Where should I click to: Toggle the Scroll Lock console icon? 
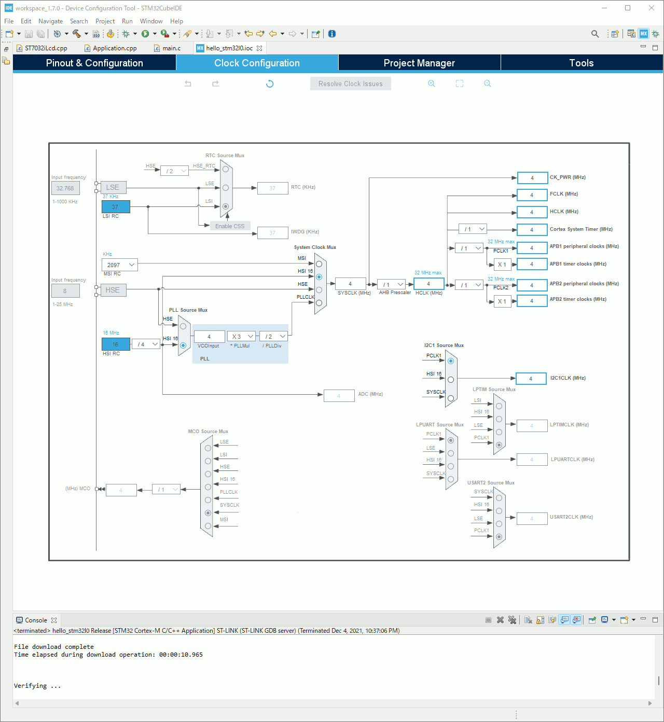[540, 620]
